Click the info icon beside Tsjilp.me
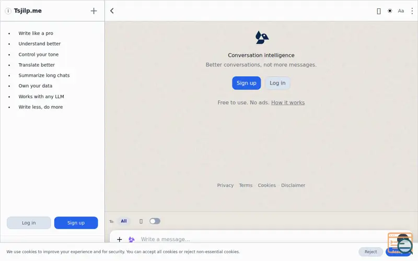Image resolution: width=418 pixels, height=261 pixels. tap(8, 11)
